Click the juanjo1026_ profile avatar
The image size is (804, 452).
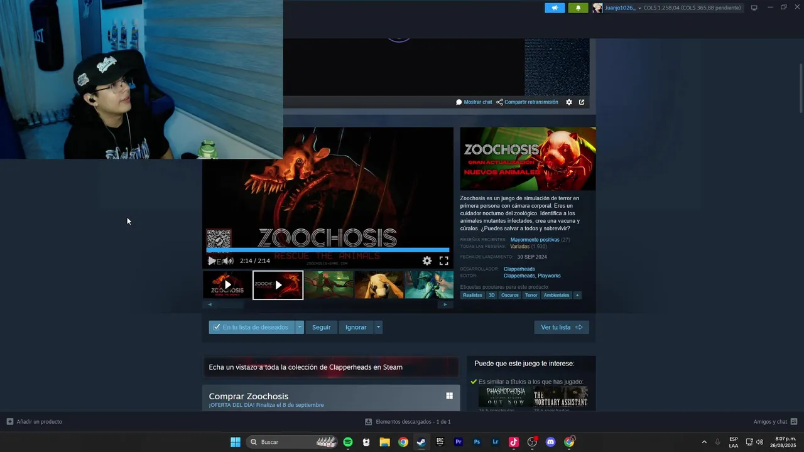pyautogui.click(x=597, y=8)
